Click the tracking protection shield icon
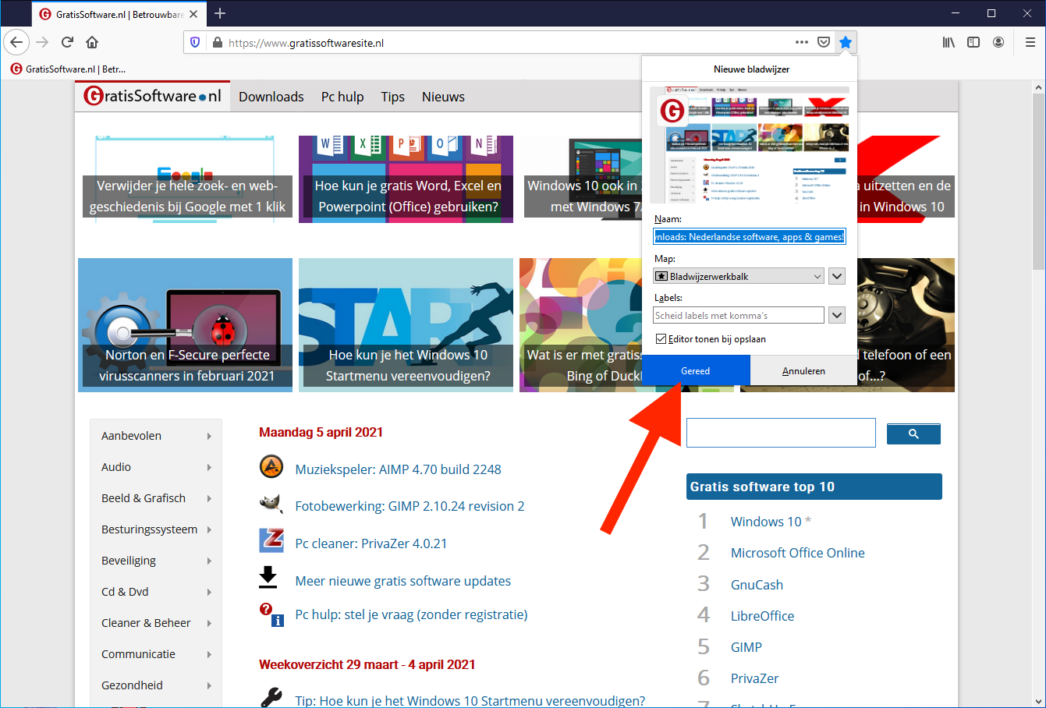 click(x=195, y=42)
